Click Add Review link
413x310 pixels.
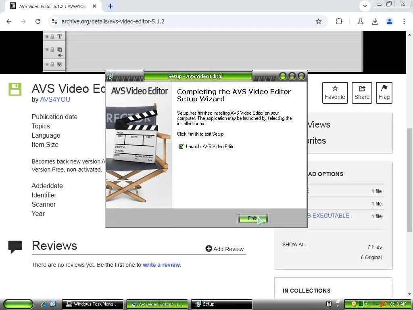(224, 249)
